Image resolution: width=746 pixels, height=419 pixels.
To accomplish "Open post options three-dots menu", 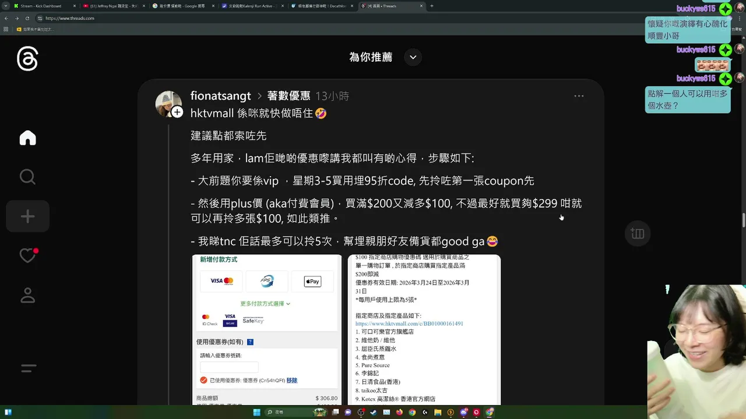I will [x=578, y=96].
